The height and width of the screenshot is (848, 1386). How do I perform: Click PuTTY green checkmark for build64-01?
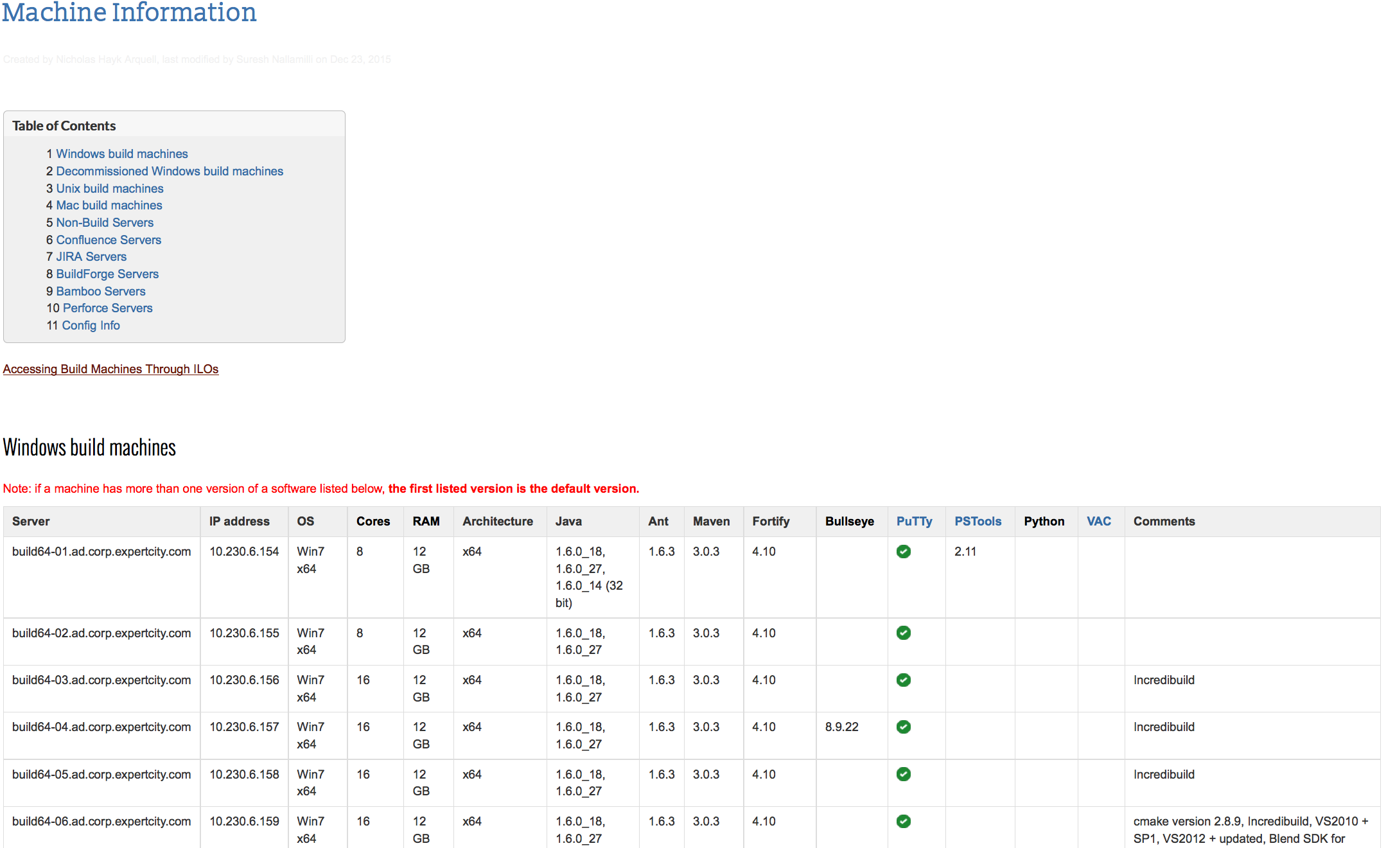[x=903, y=551]
